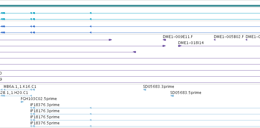Select the DME1-018I14 label
This screenshot has height=128, width=260.
click(x=191, y=43)
